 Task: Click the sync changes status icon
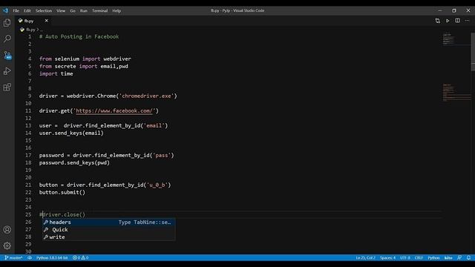[x=30, y=257]
